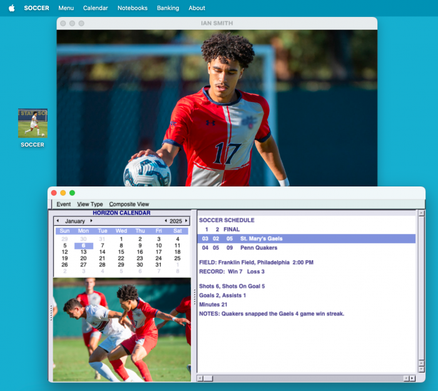The image size is (438, 391).
Task: Open the SOCCER desktop icon
Action: coord(33,123)
